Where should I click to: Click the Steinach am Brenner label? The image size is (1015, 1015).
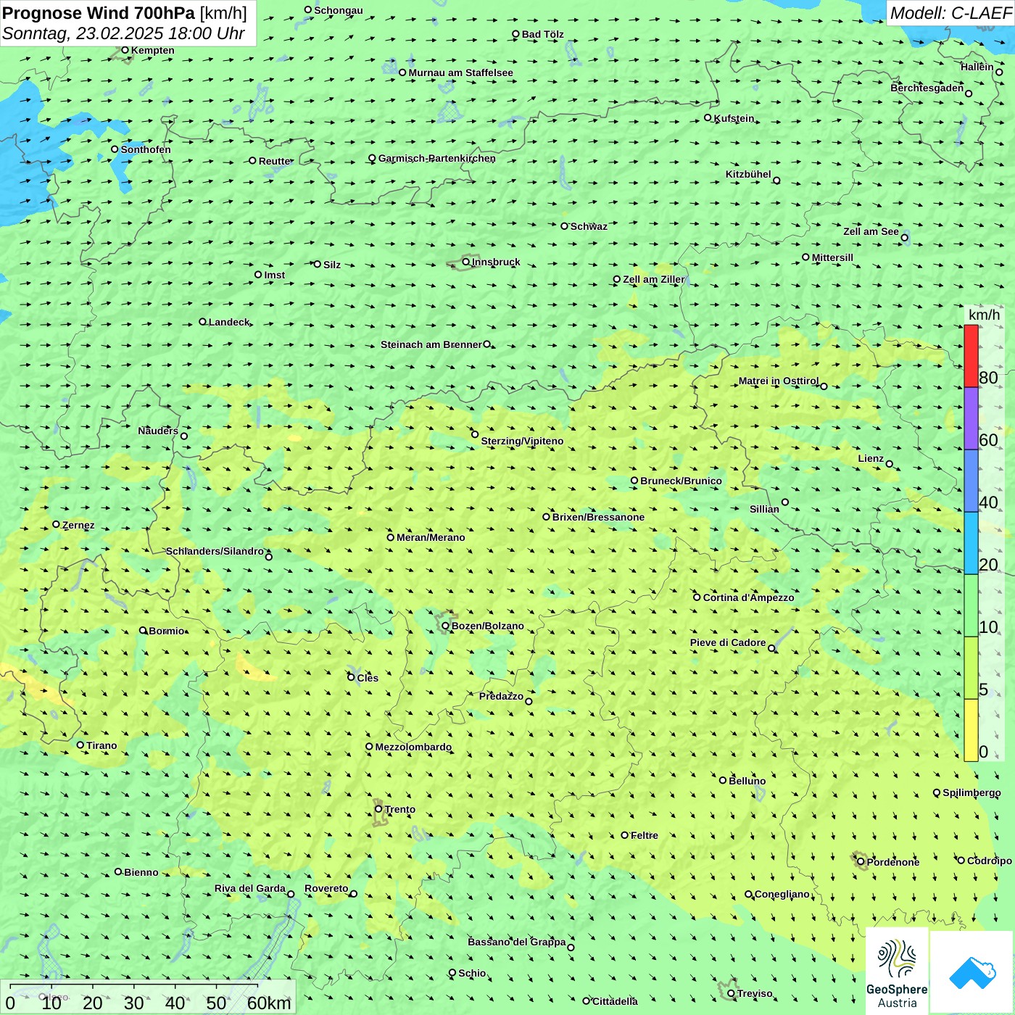point(431,344)
